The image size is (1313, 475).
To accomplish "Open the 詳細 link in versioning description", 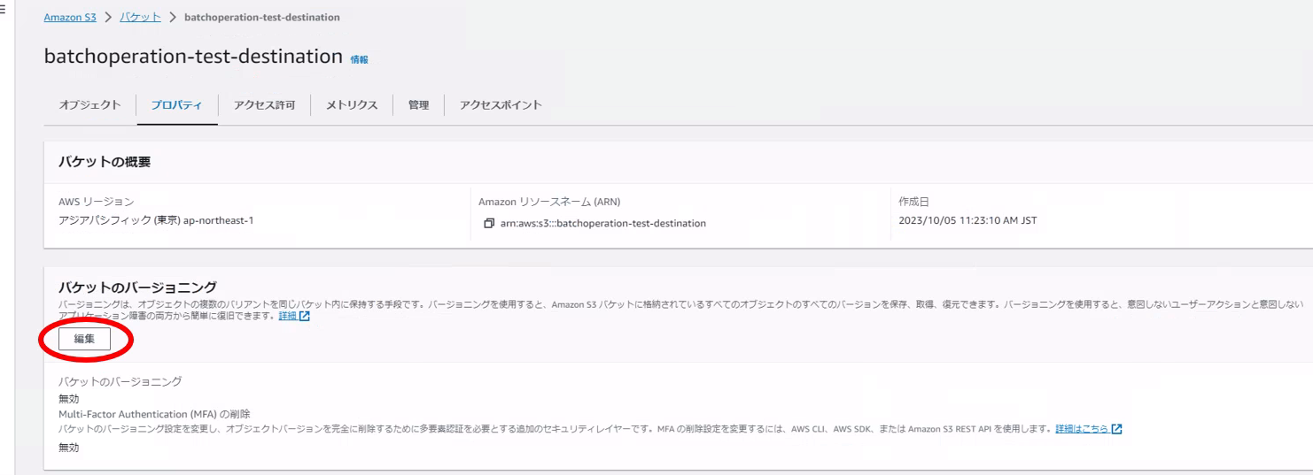I will [293, 317].
